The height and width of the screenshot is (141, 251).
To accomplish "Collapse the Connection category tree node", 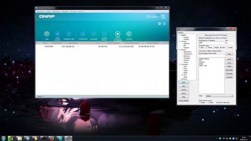I will 180,64.
